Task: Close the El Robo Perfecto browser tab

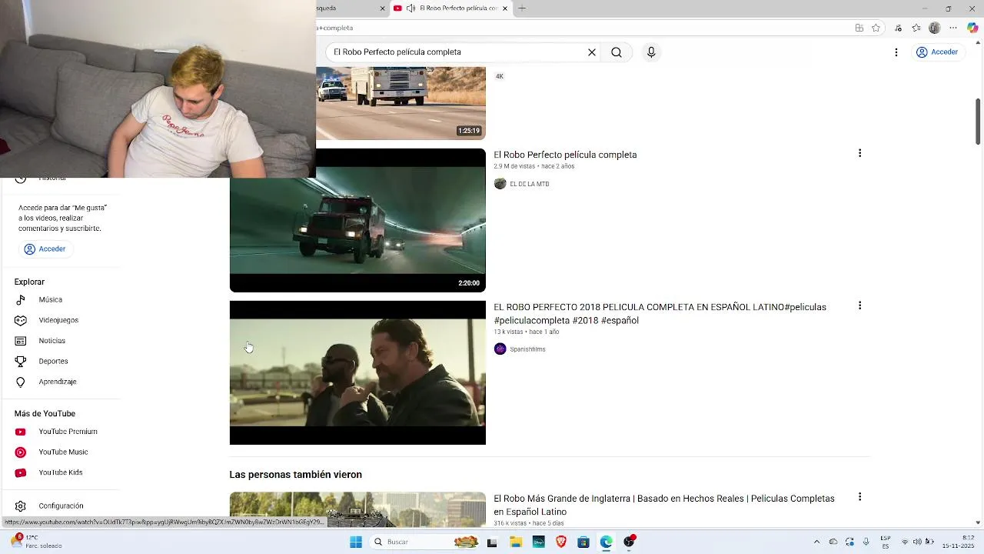Action: [505, 8]
